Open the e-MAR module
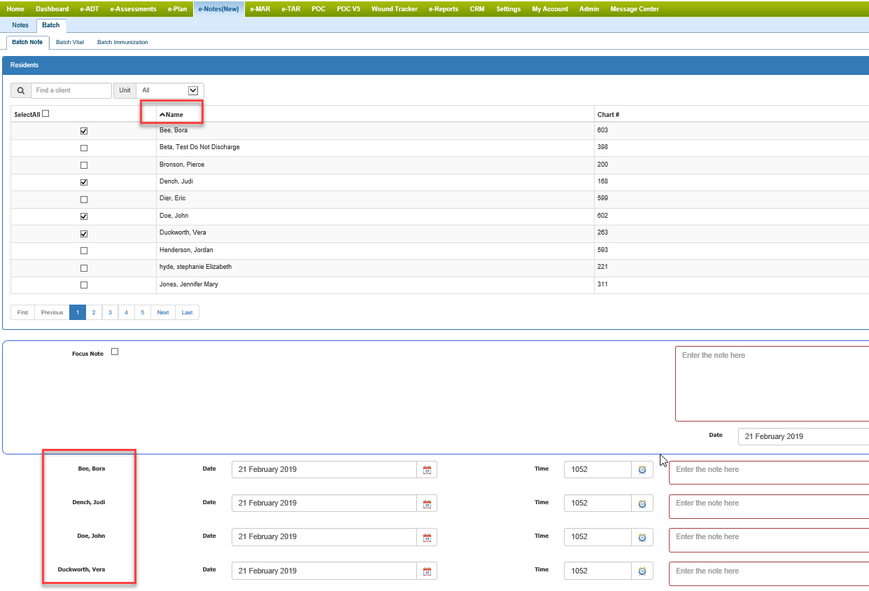The width and height of the screenshot is (869, 591). 260,9
